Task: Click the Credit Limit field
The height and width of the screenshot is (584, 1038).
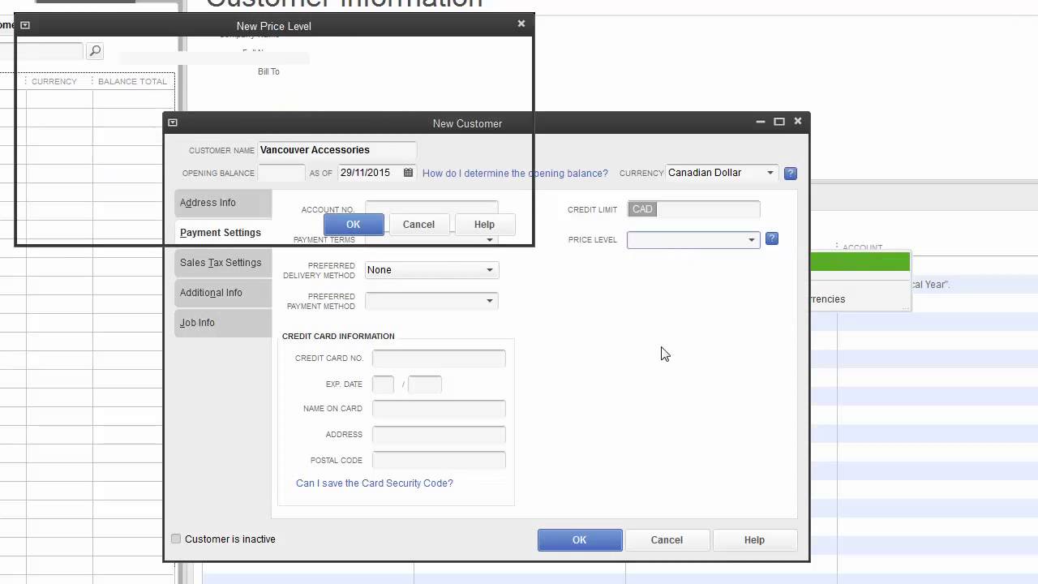Action: point(693,209)
